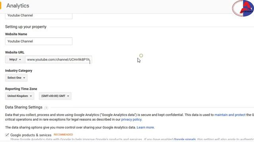Toggle the Google products & services checkbox

[x=7, y=135]
